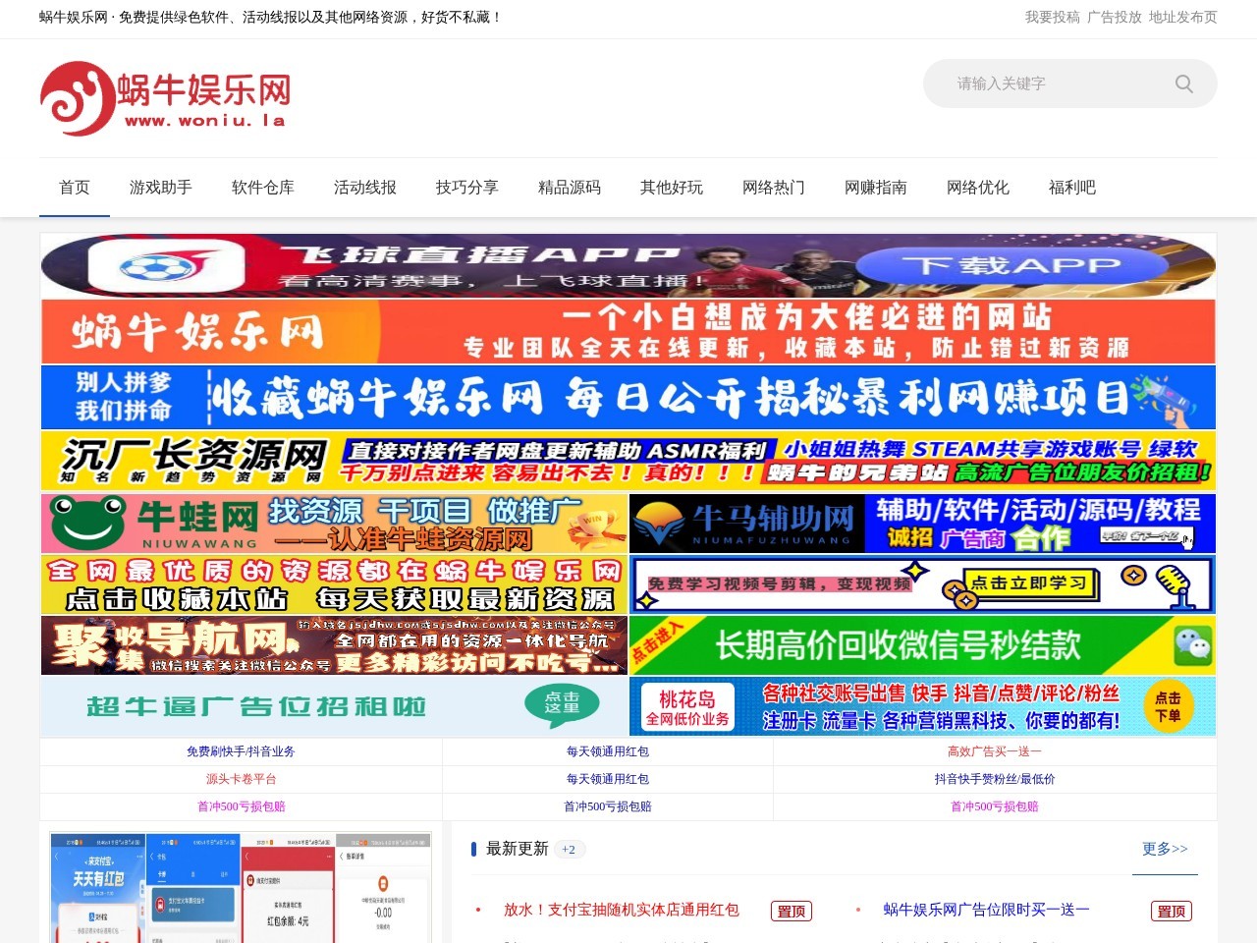
Task: Open the 网络优化 menu item
Action: coord(978,187)
